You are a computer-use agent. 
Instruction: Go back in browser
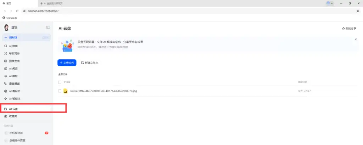coord(5,11)
